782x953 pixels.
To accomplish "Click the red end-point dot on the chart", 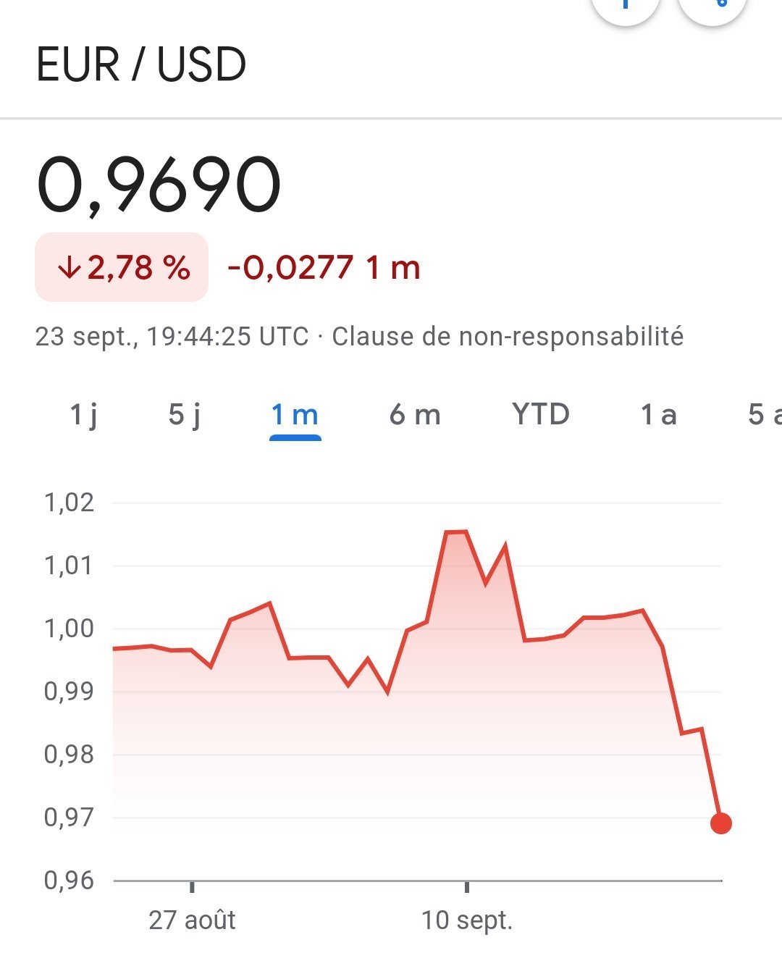I will pos(721,823).
